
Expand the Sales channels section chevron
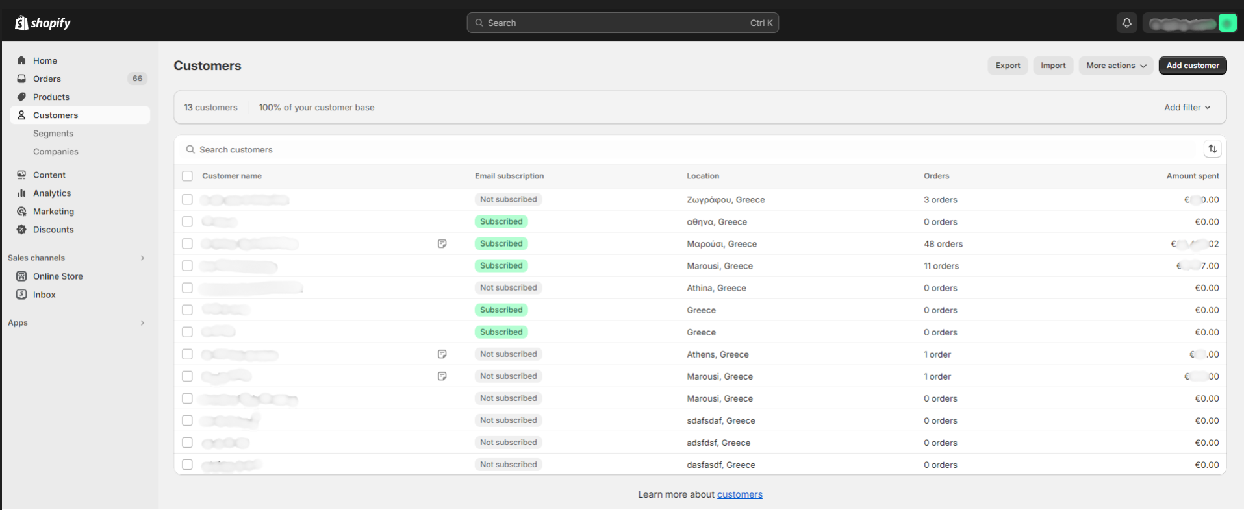[x=142, y=258]
